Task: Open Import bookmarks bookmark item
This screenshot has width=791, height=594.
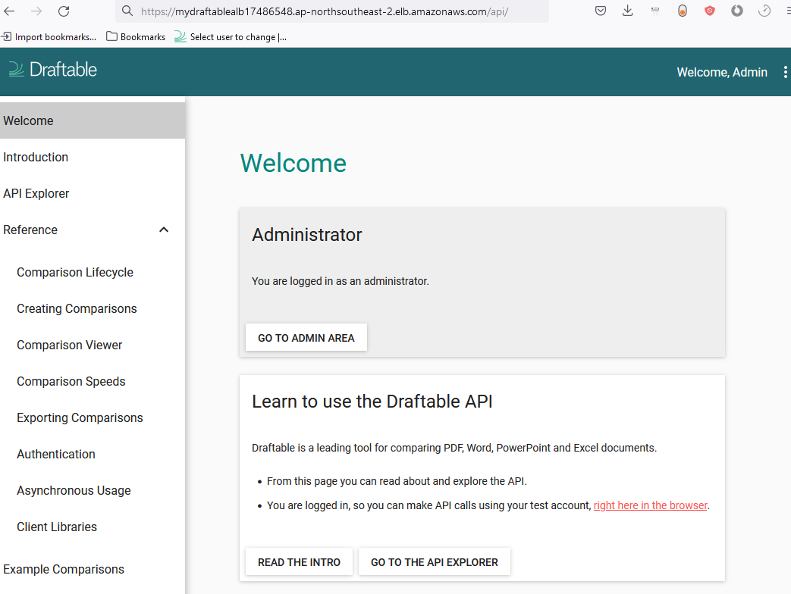Action: click(49, 37)
